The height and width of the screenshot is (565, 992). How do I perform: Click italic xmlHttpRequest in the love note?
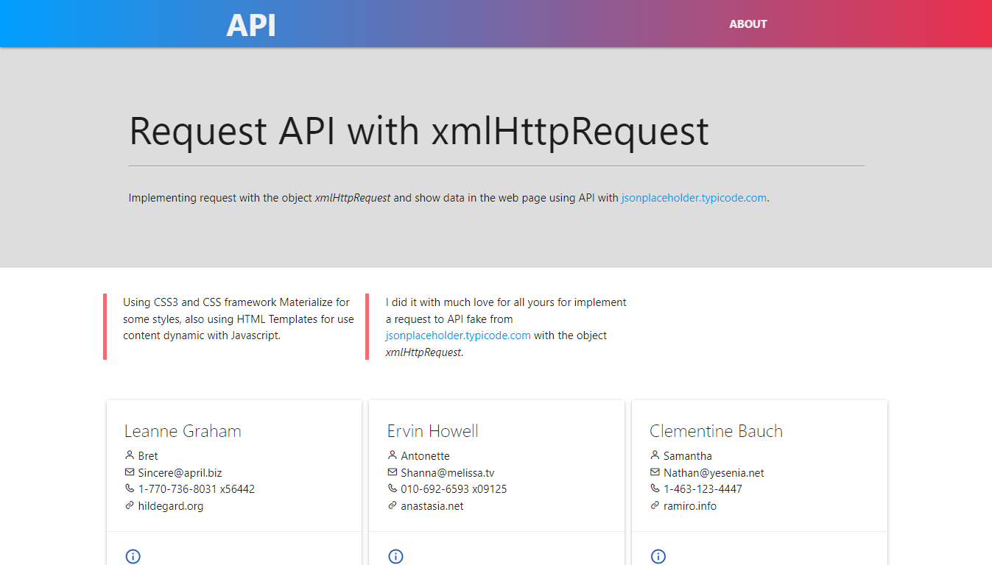[423, 352]
